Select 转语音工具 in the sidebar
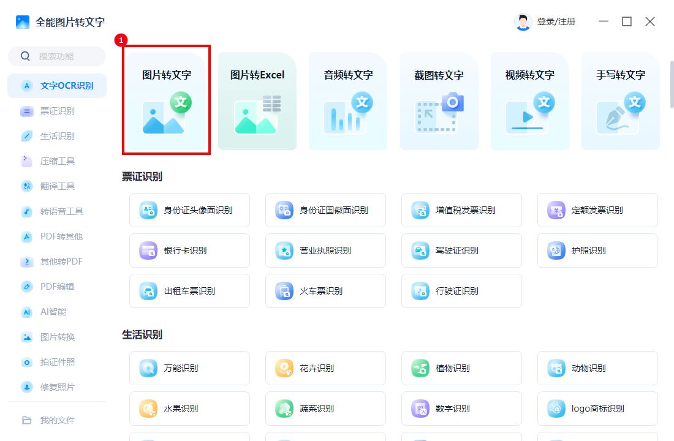Screen dimensions: 674x441 tap(57, 211)
